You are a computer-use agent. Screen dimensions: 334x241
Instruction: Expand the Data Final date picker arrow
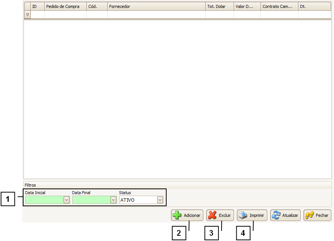(113, 200)
